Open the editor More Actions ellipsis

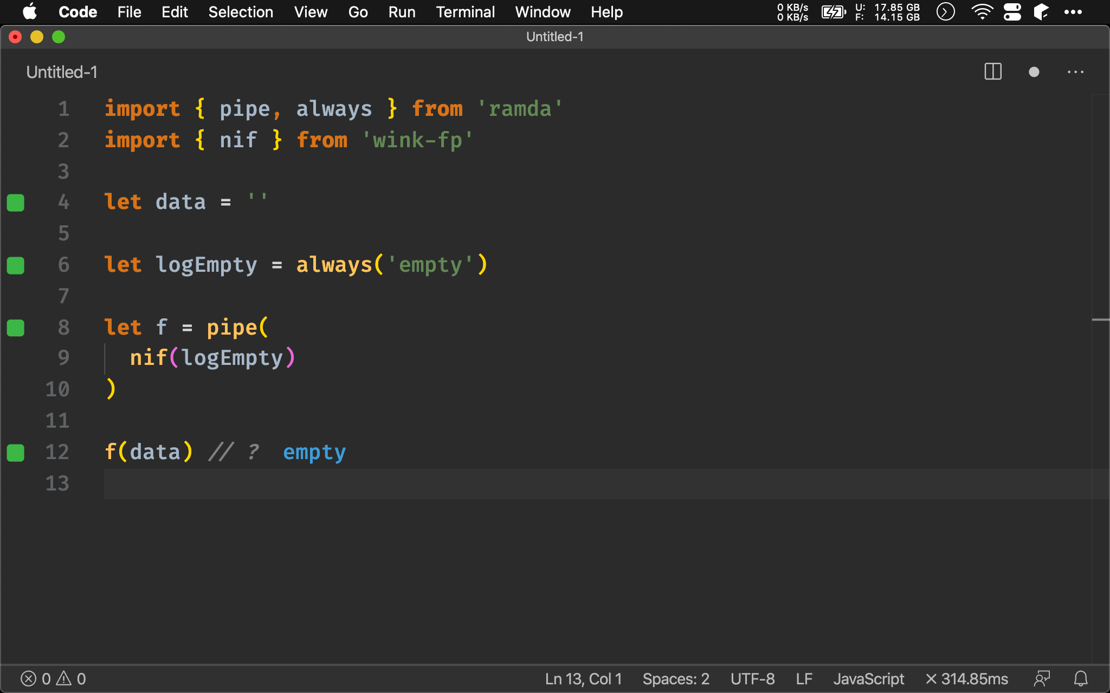click(x=1075, y=72)
